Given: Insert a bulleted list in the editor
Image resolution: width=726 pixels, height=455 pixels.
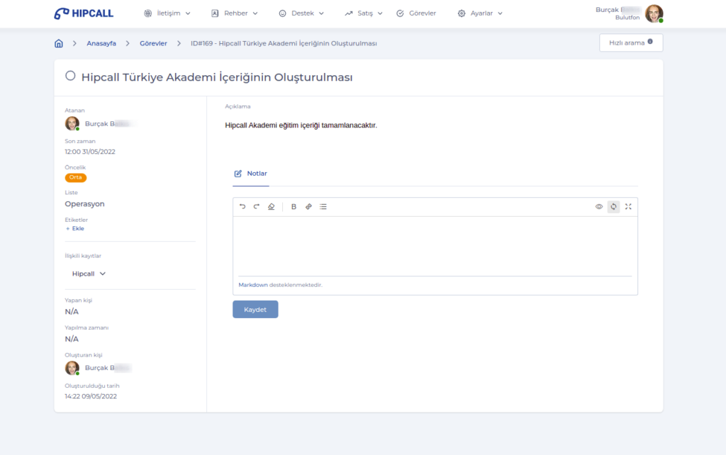Looking at the screenshot, I should point(323,206).
